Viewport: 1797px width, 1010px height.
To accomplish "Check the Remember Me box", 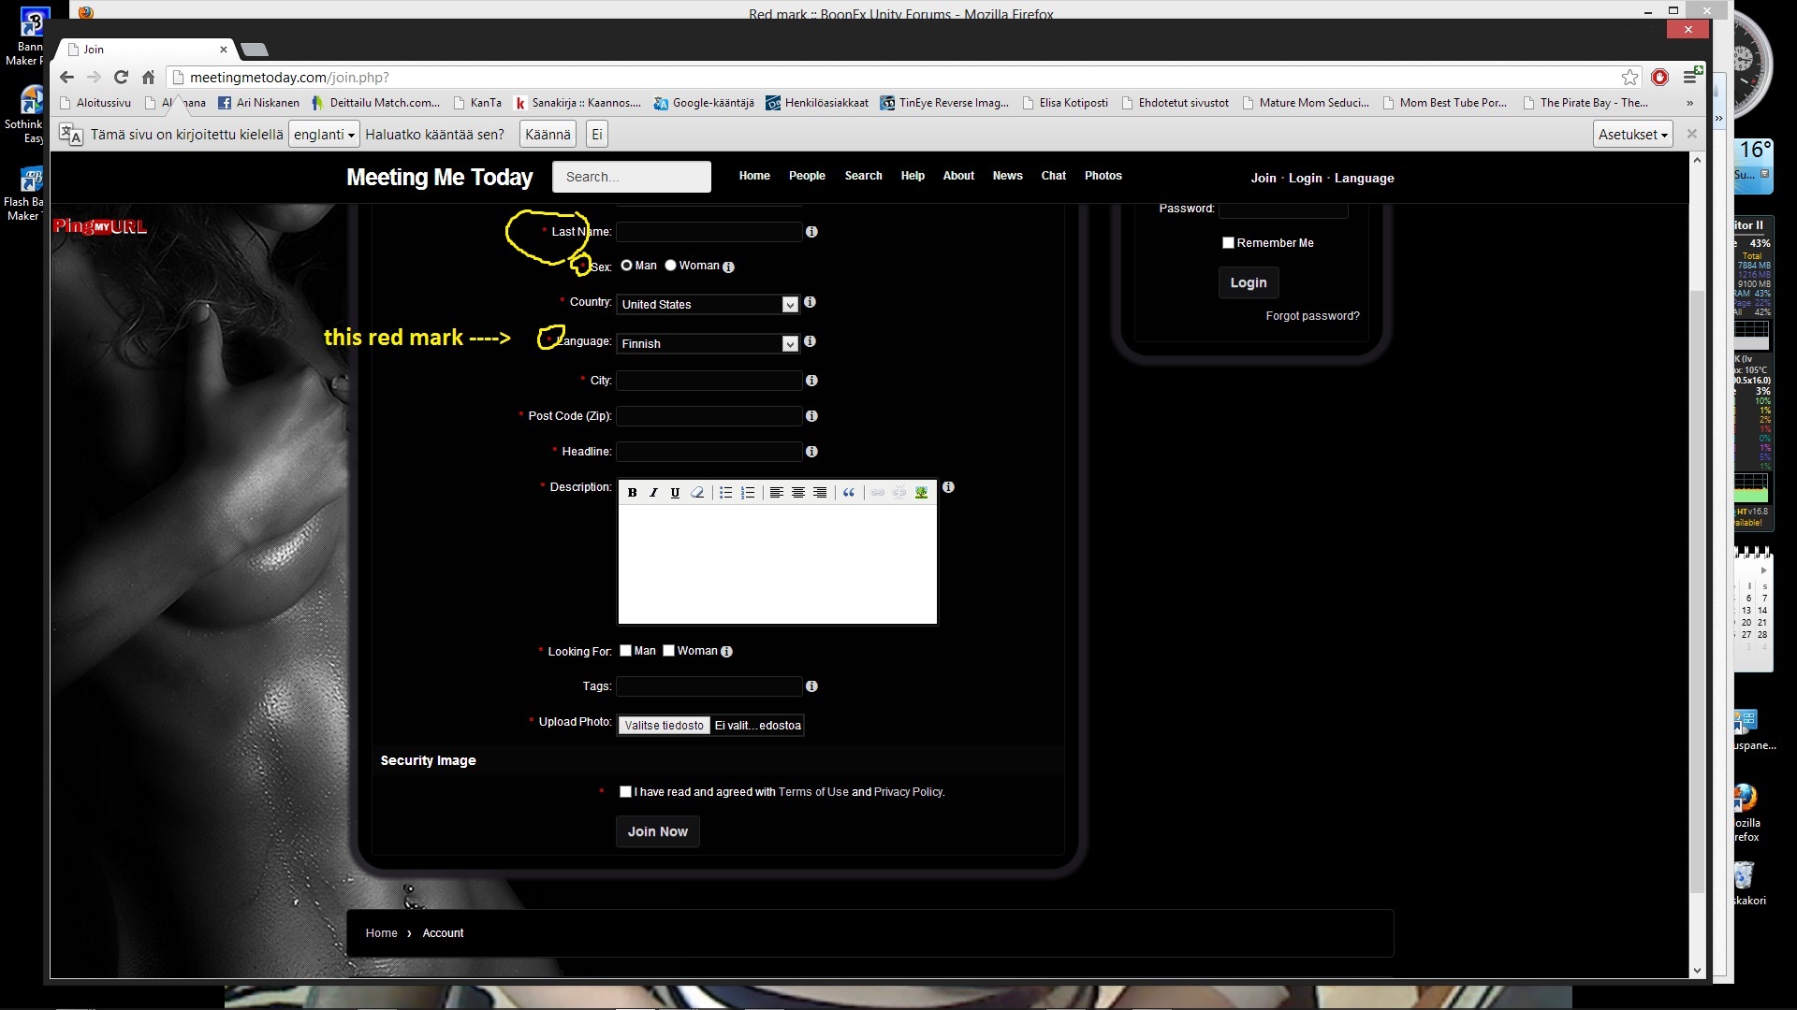I will tap(1228, 243).
